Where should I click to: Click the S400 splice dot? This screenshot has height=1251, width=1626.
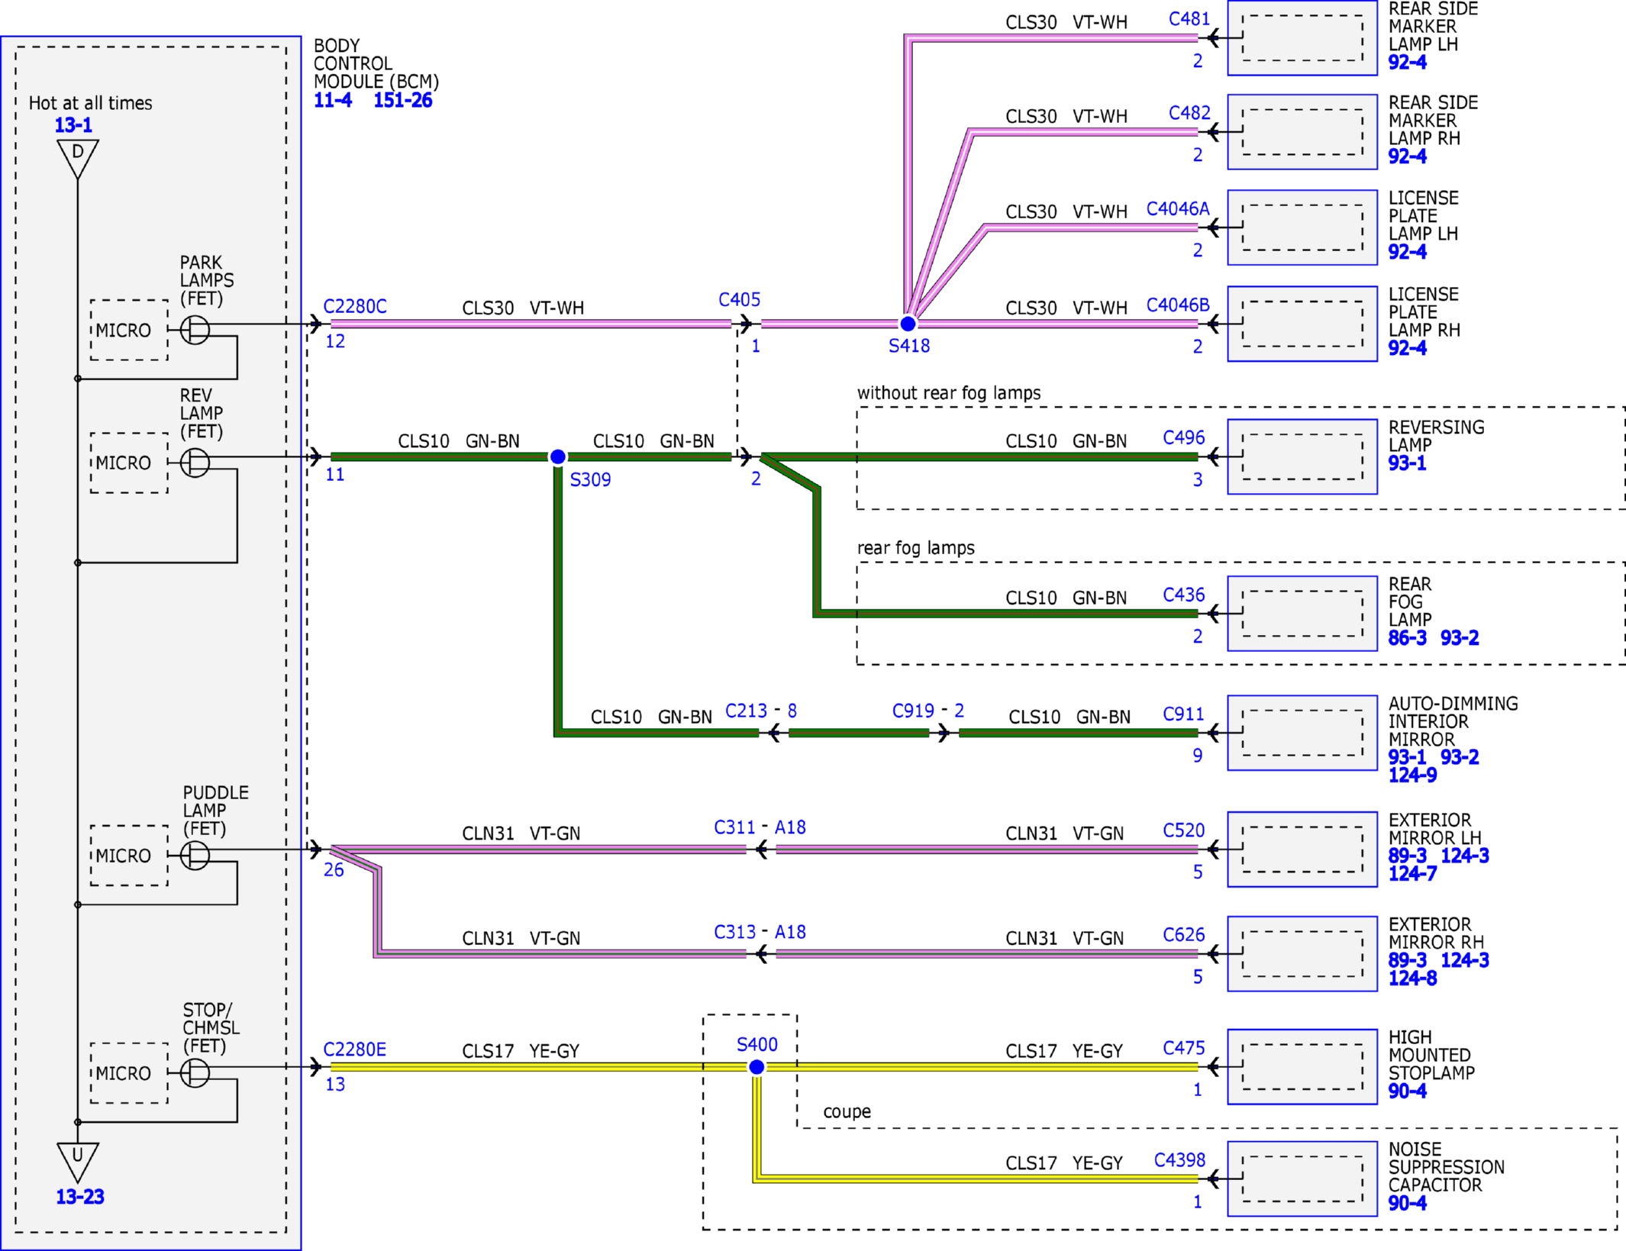(757, 1067)
